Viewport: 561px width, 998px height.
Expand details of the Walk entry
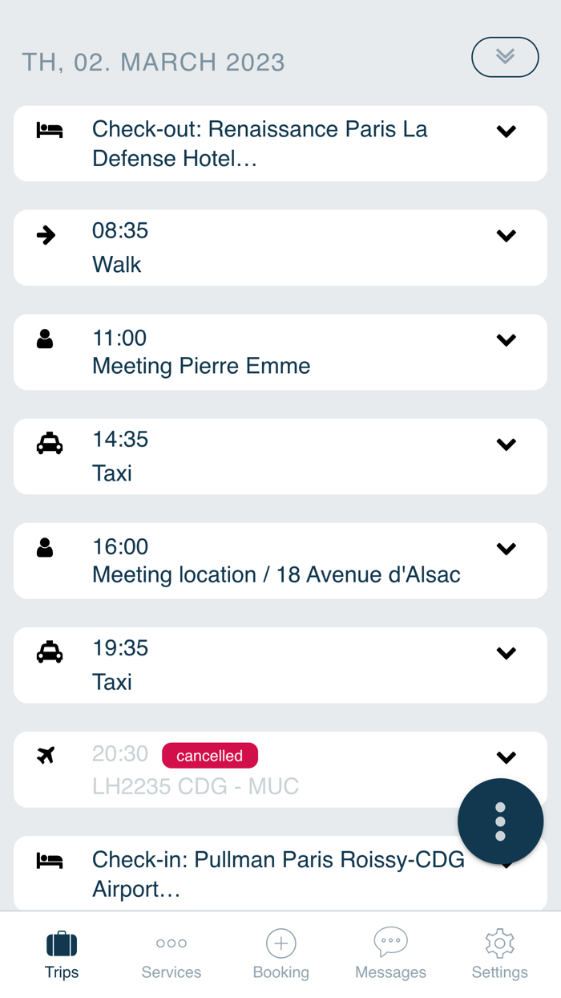tap(506, 235)
